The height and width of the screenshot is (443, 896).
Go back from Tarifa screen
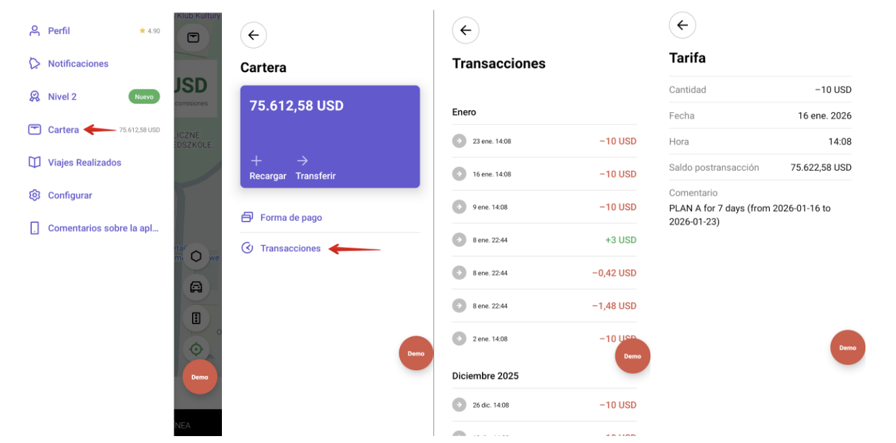[682, 26]
